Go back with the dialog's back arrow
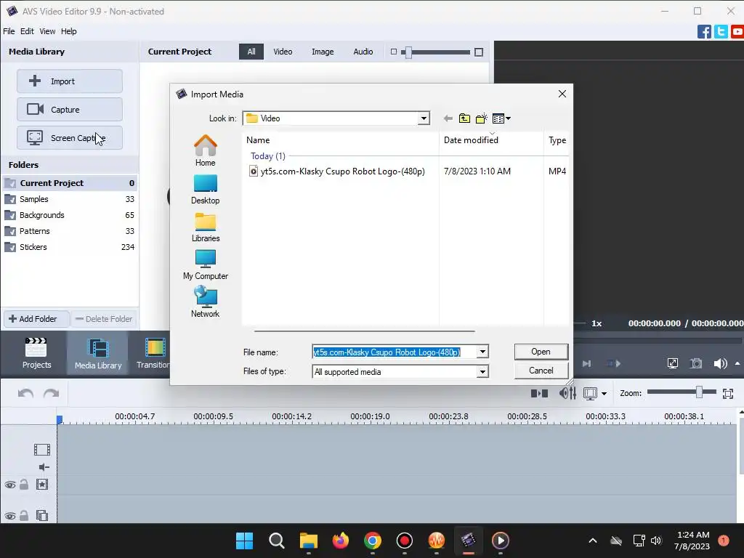744x558 pixels. coord(448,118)
